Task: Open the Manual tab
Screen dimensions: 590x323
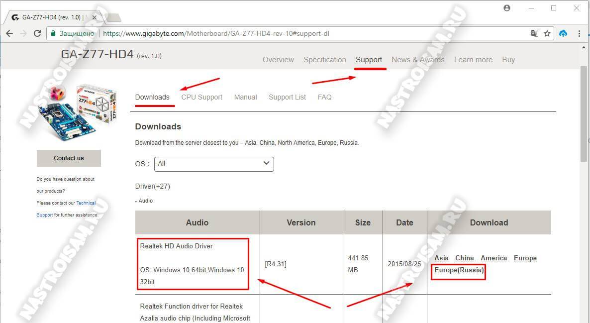Action: pyautogui.click(x=245, y=97)
